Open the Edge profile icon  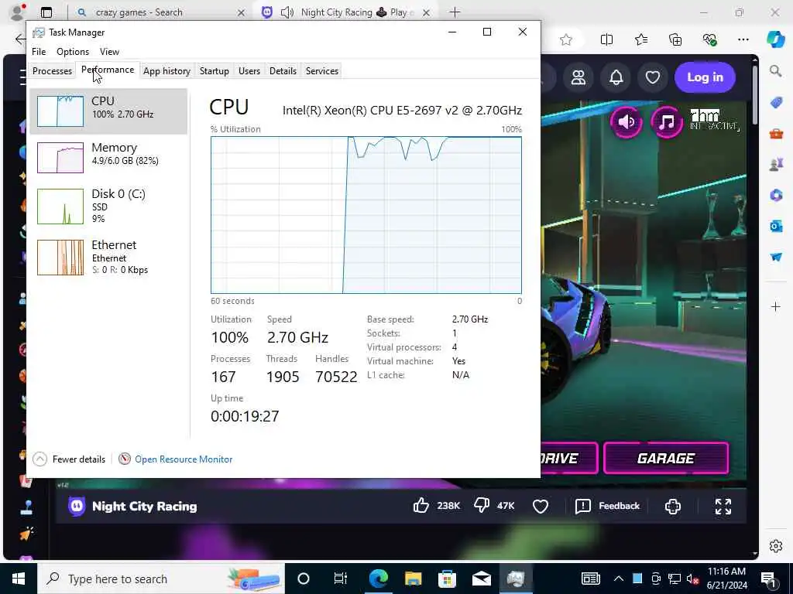point(17,11)
